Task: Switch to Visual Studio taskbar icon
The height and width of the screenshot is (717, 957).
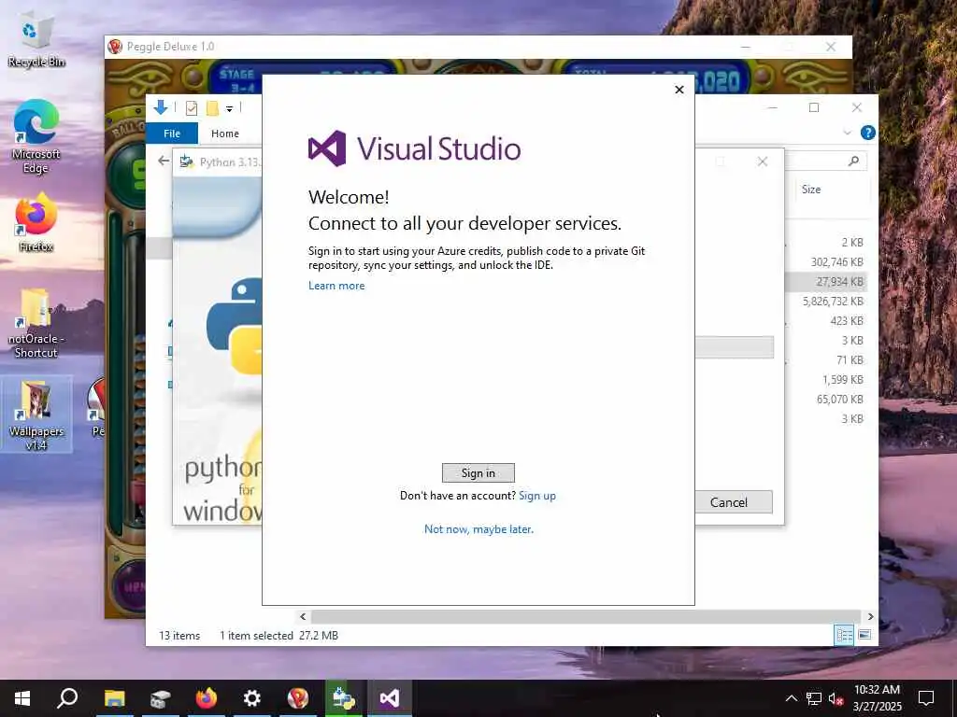Action: 390,698
